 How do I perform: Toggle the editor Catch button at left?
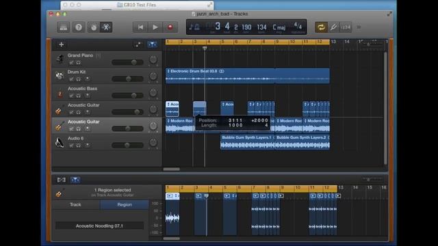(61, 180)
